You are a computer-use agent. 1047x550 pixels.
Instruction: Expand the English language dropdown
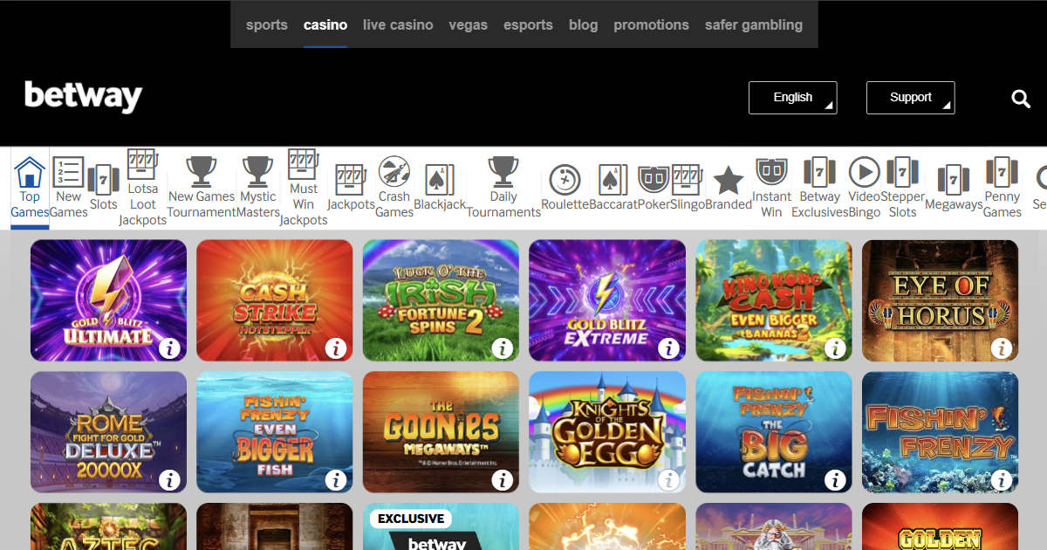pos(793,98)
